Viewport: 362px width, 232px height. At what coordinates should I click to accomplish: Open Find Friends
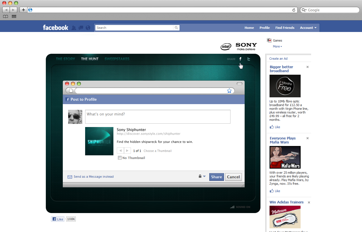pyautogui.click(x=285, y=28)
